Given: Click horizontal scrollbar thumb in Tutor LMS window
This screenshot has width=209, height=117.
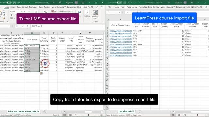Looking at the screenshot, I should click(88, 112).
